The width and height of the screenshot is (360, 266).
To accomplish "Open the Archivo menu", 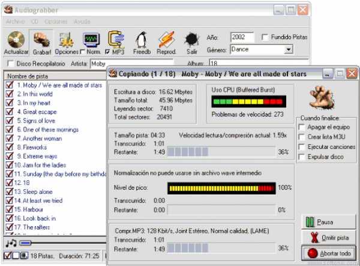I will click(x=15, y=22).
